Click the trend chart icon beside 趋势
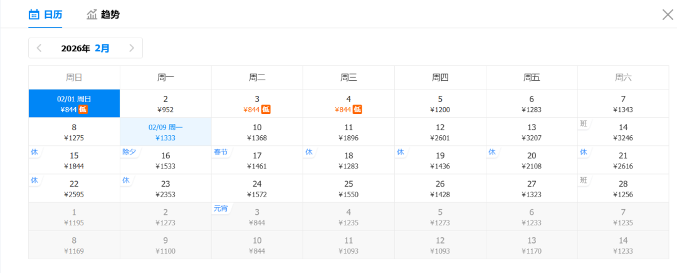The width and height of the screenshot is (677, 273). click(92, 14)
